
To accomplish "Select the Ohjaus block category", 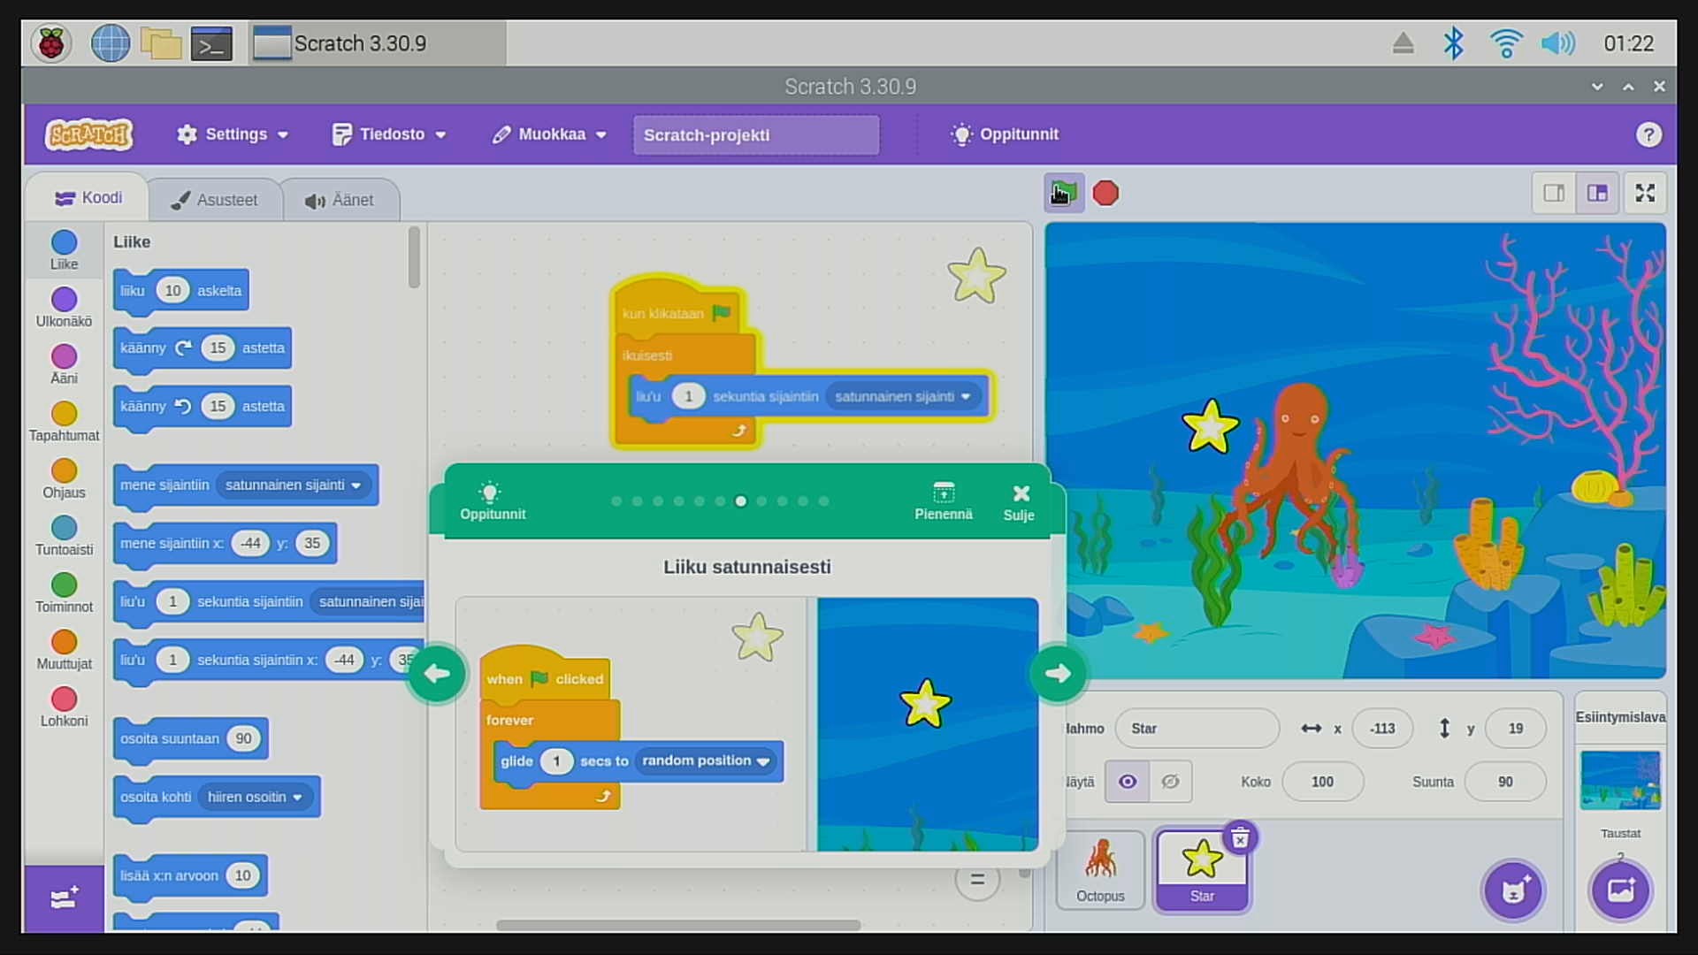I will pyautogui.click(x=64, y=479).
